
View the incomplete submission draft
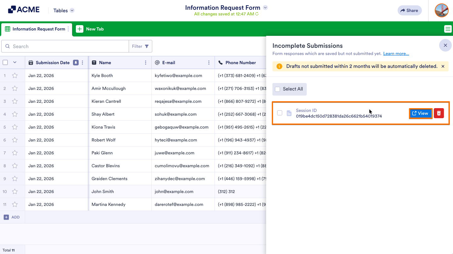pos(421,113)
